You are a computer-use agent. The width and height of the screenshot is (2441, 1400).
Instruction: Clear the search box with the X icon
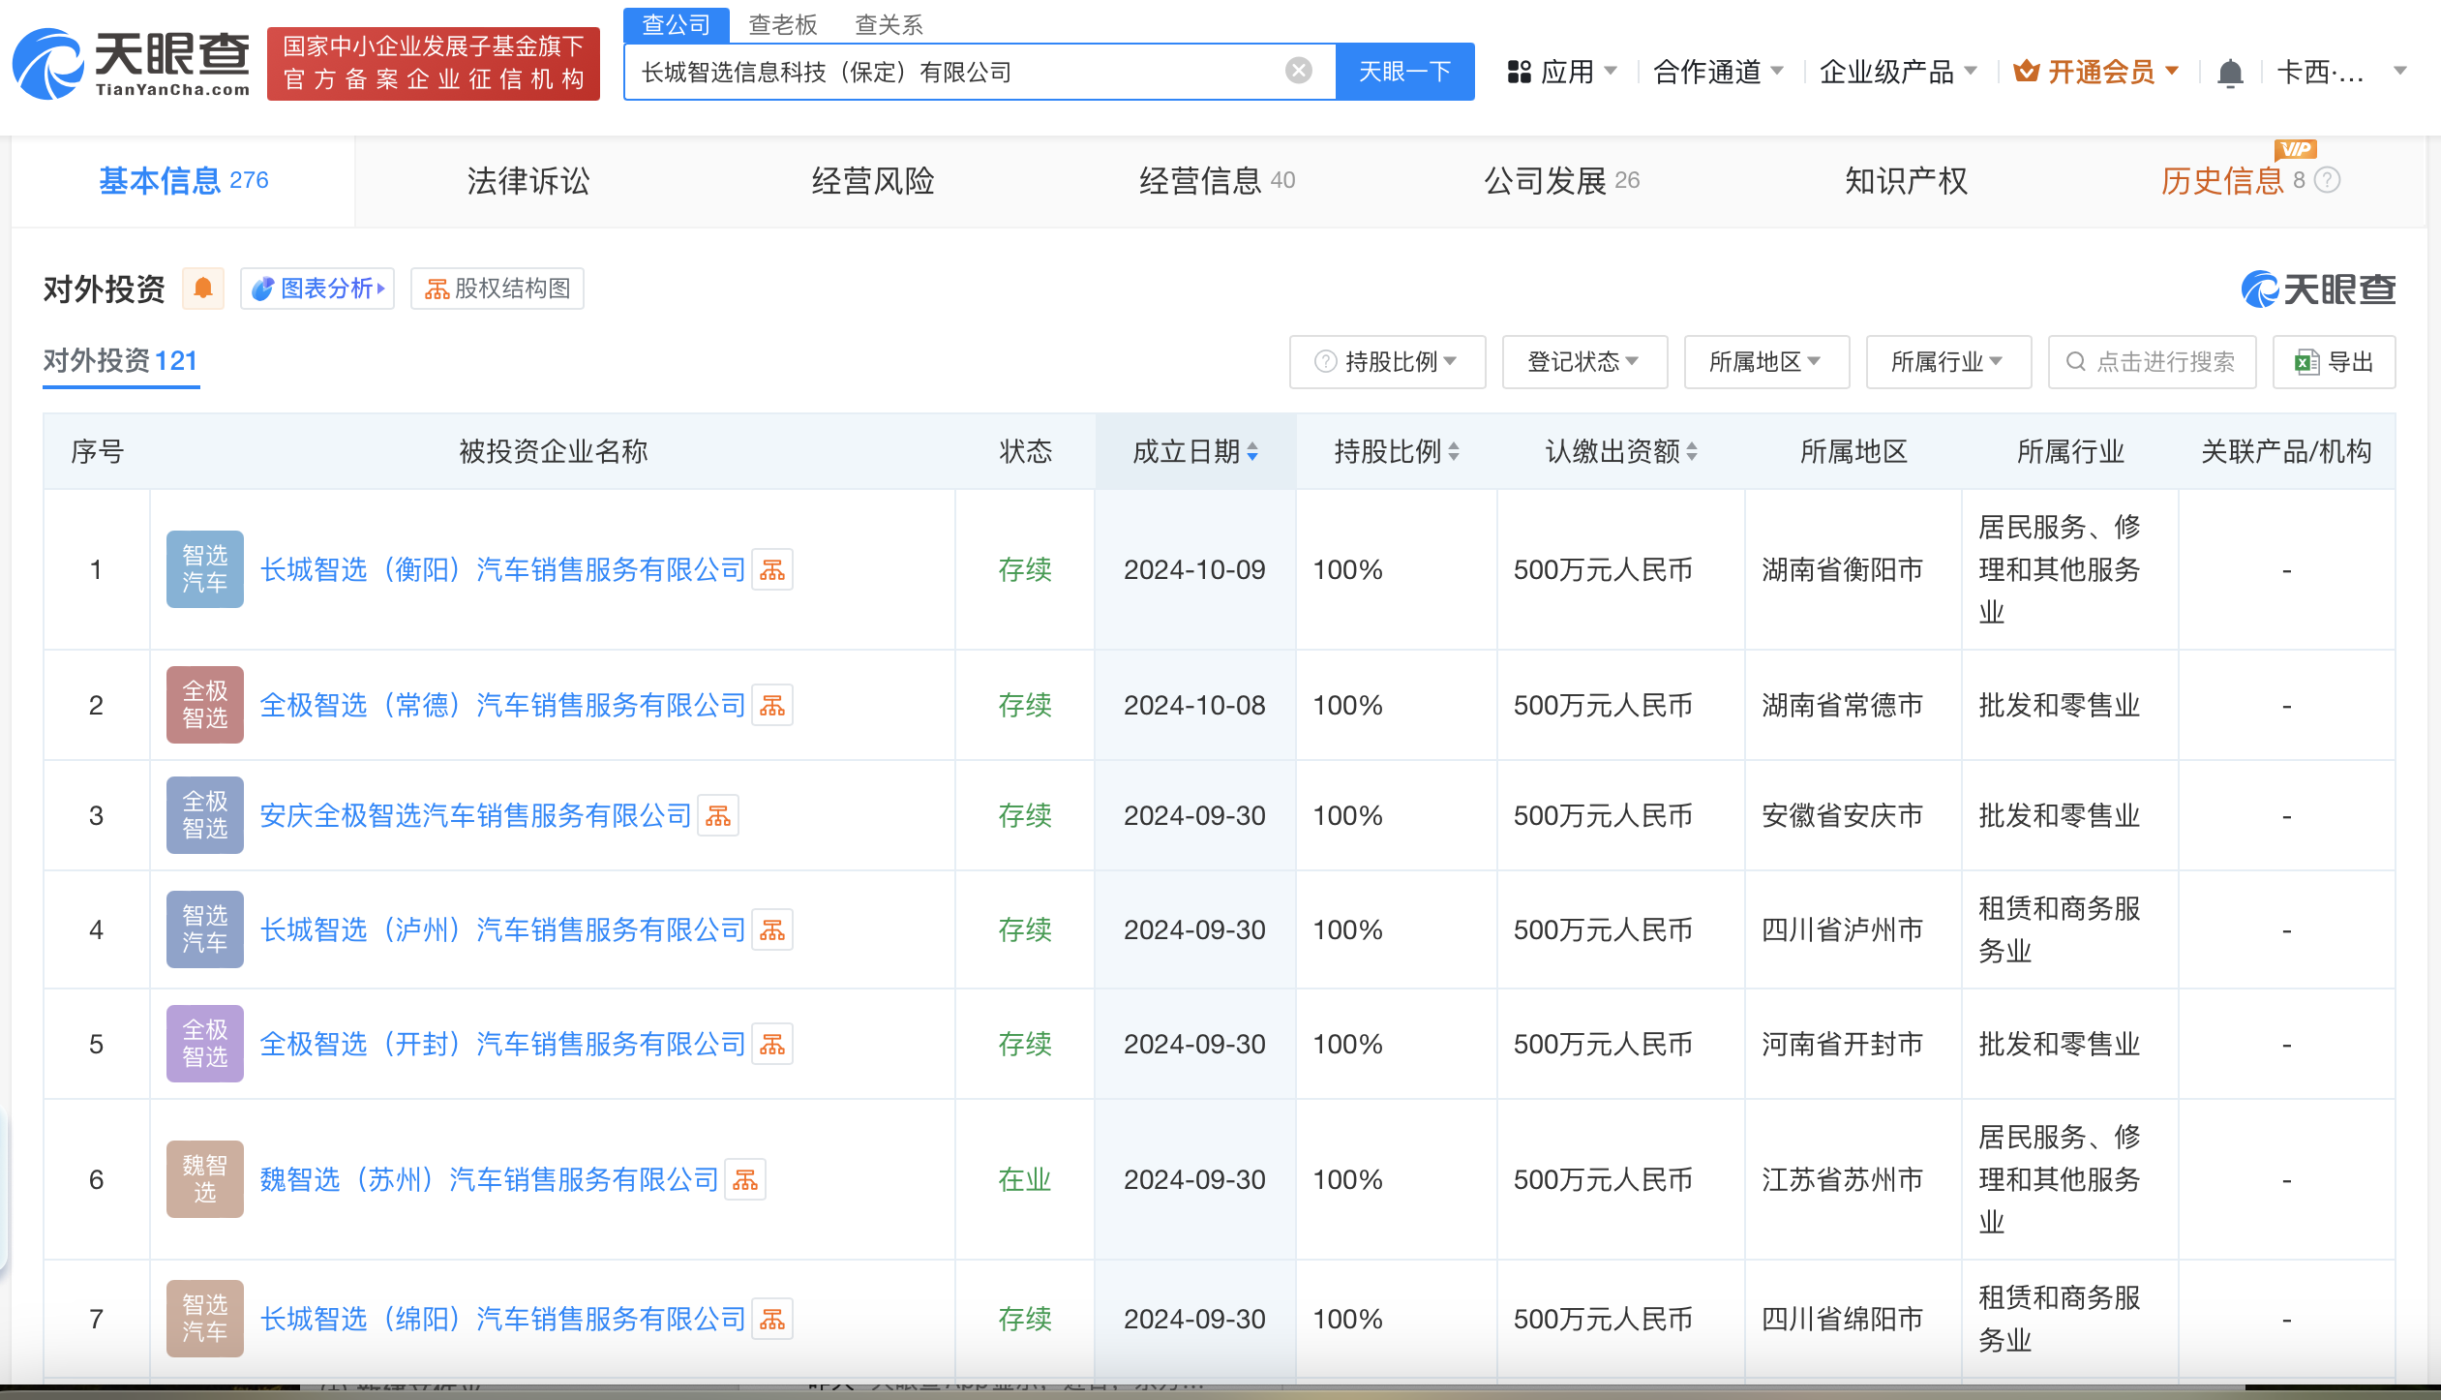pos(1298,71)
